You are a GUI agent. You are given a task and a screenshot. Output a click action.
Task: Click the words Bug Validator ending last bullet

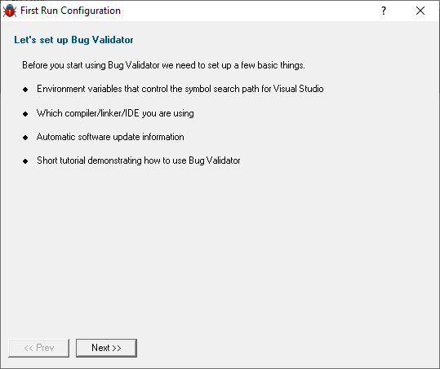click(x=215, y=160)
